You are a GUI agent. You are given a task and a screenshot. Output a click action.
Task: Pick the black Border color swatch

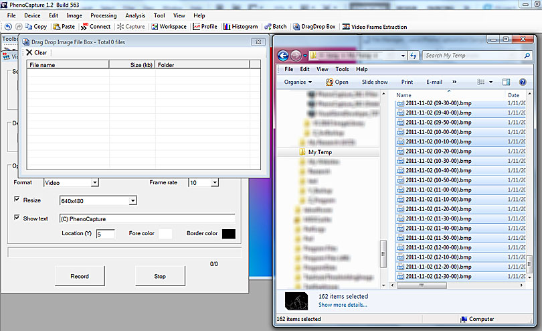[x=228, y=233]
